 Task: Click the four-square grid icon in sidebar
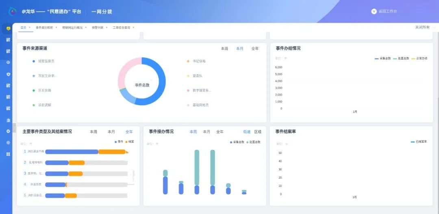click(8, 154)
